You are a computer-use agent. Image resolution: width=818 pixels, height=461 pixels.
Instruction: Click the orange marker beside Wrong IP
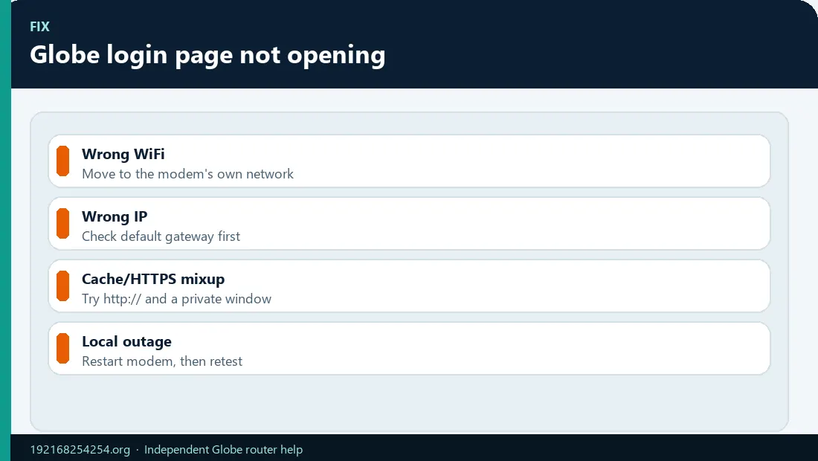click(x=62, y=223)
